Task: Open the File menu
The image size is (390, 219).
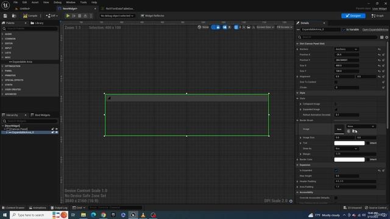Action: click(15, 2)
